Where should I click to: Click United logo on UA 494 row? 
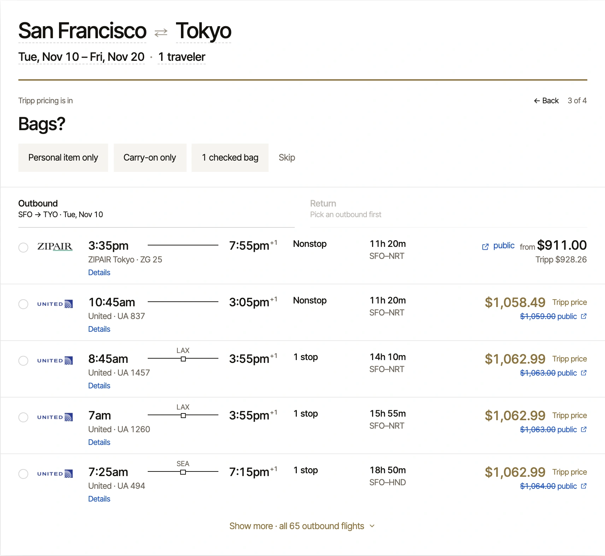(55, 474)
